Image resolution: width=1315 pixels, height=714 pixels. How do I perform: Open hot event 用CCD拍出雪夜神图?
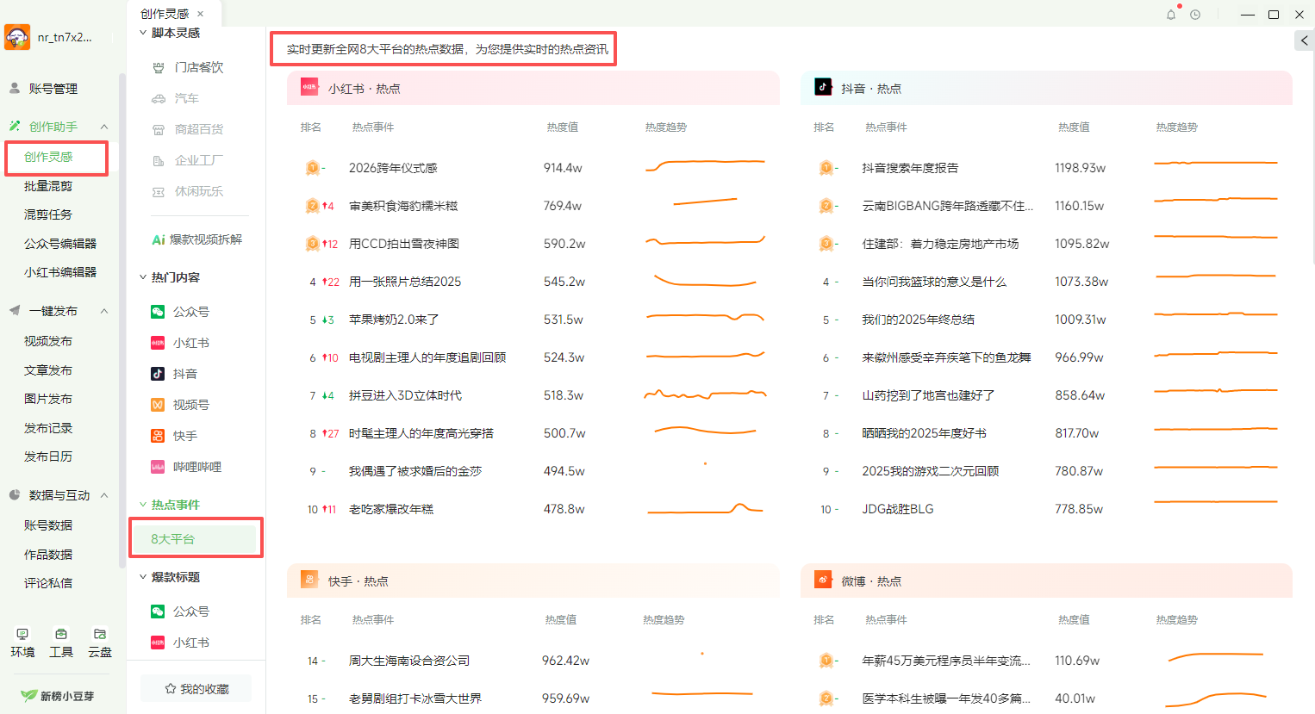(404, 244)
